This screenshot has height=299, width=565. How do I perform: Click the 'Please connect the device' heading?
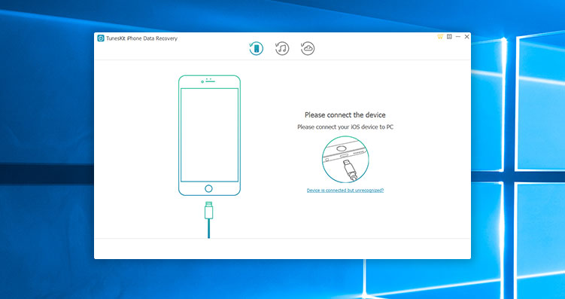click(x=345, y=115)
